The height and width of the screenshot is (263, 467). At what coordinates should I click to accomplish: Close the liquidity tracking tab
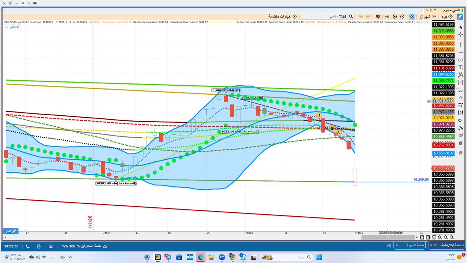pyautogui.click(x=396, y=245)
